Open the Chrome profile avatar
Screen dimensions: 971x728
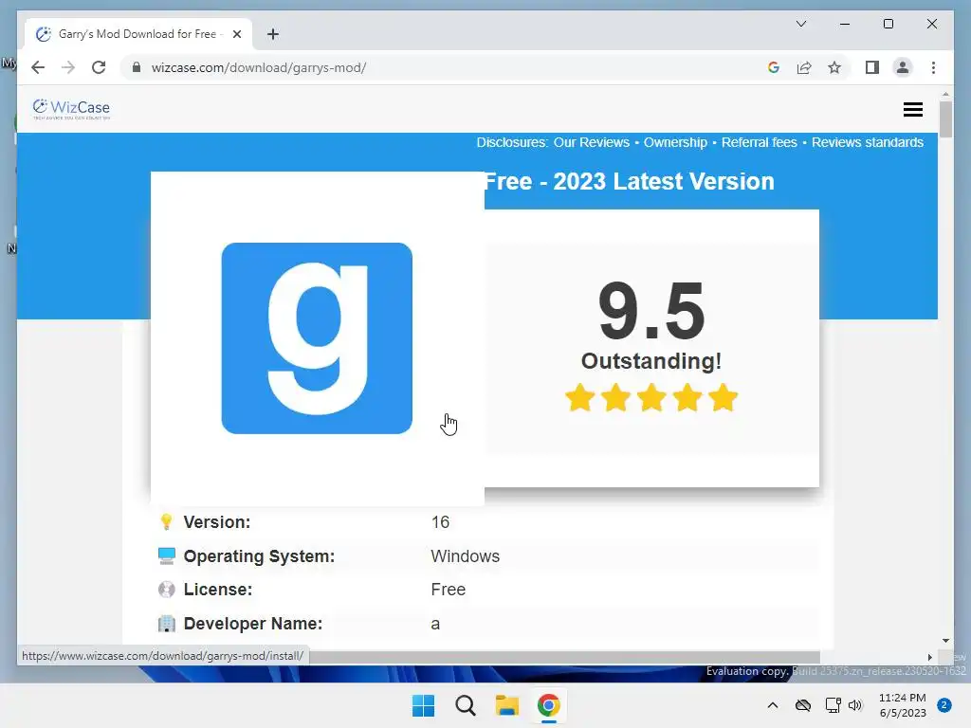(x=903, y=67)
